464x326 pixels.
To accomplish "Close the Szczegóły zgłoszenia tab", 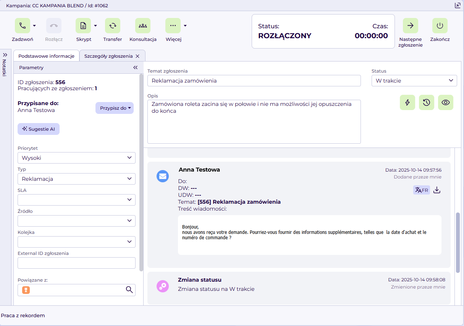I will 137,56.
